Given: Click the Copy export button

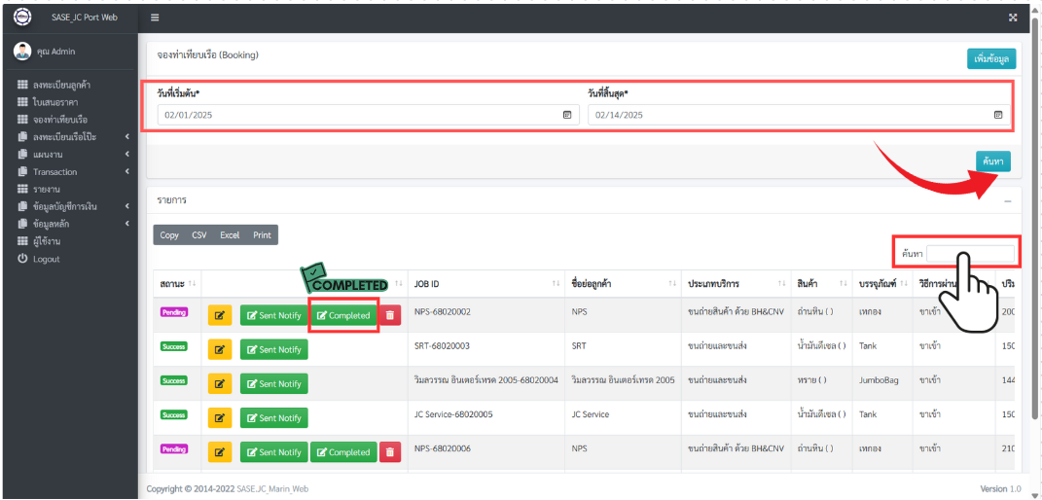Looking at the screenshot, I should click(169, 235).
